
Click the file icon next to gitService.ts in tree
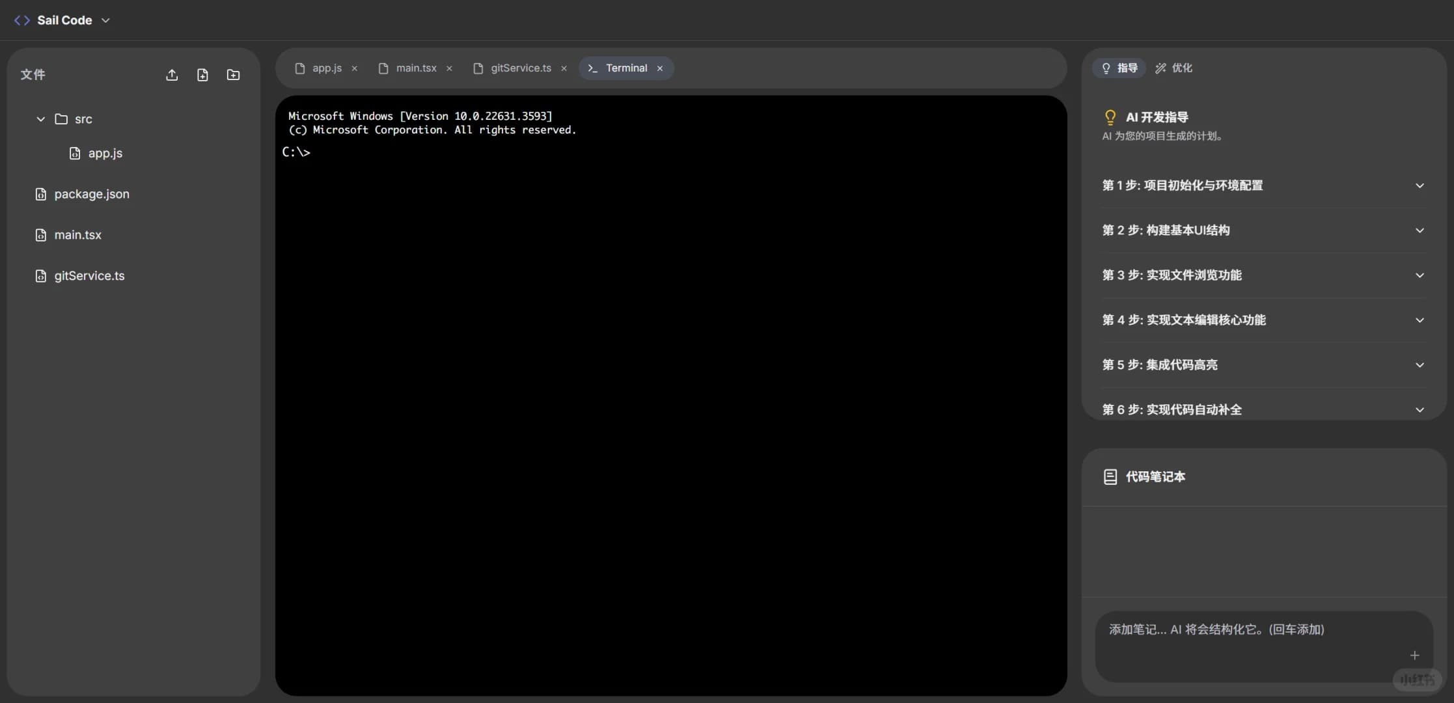[x=41, y=276]
